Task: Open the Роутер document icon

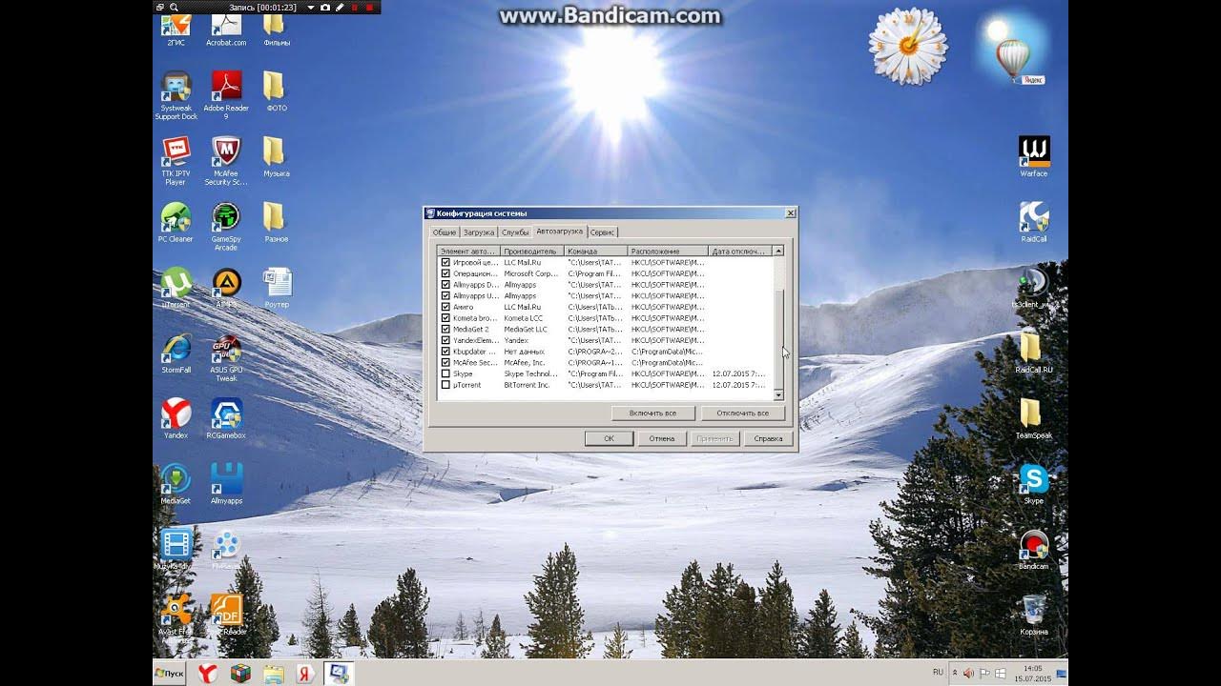Action: click(277, 287)
